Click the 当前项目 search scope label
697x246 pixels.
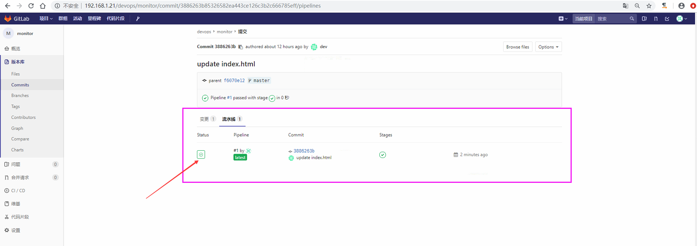[x=583, y=19]
